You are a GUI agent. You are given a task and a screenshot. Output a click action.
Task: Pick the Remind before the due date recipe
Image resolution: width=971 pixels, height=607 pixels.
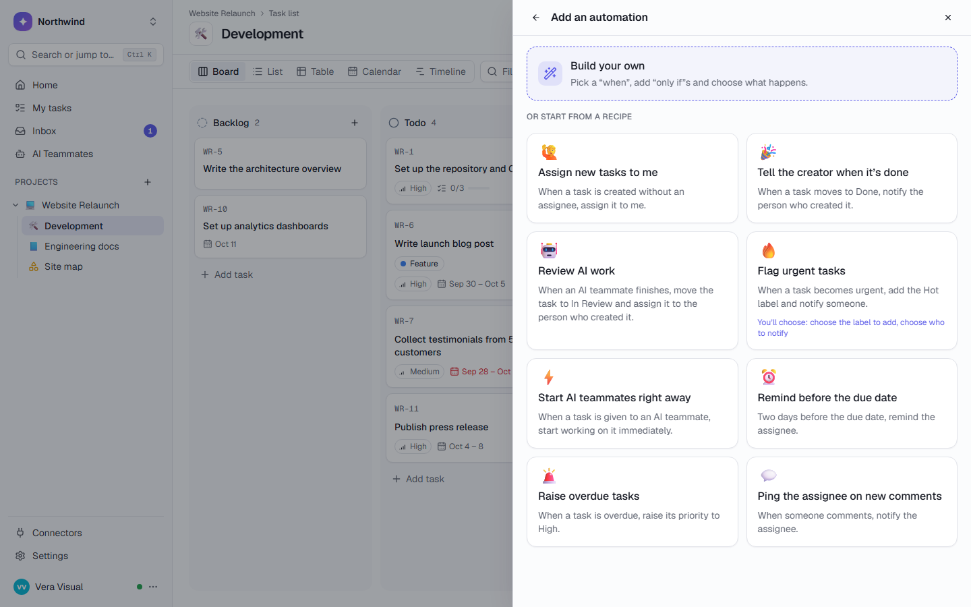tap(852, 403)
